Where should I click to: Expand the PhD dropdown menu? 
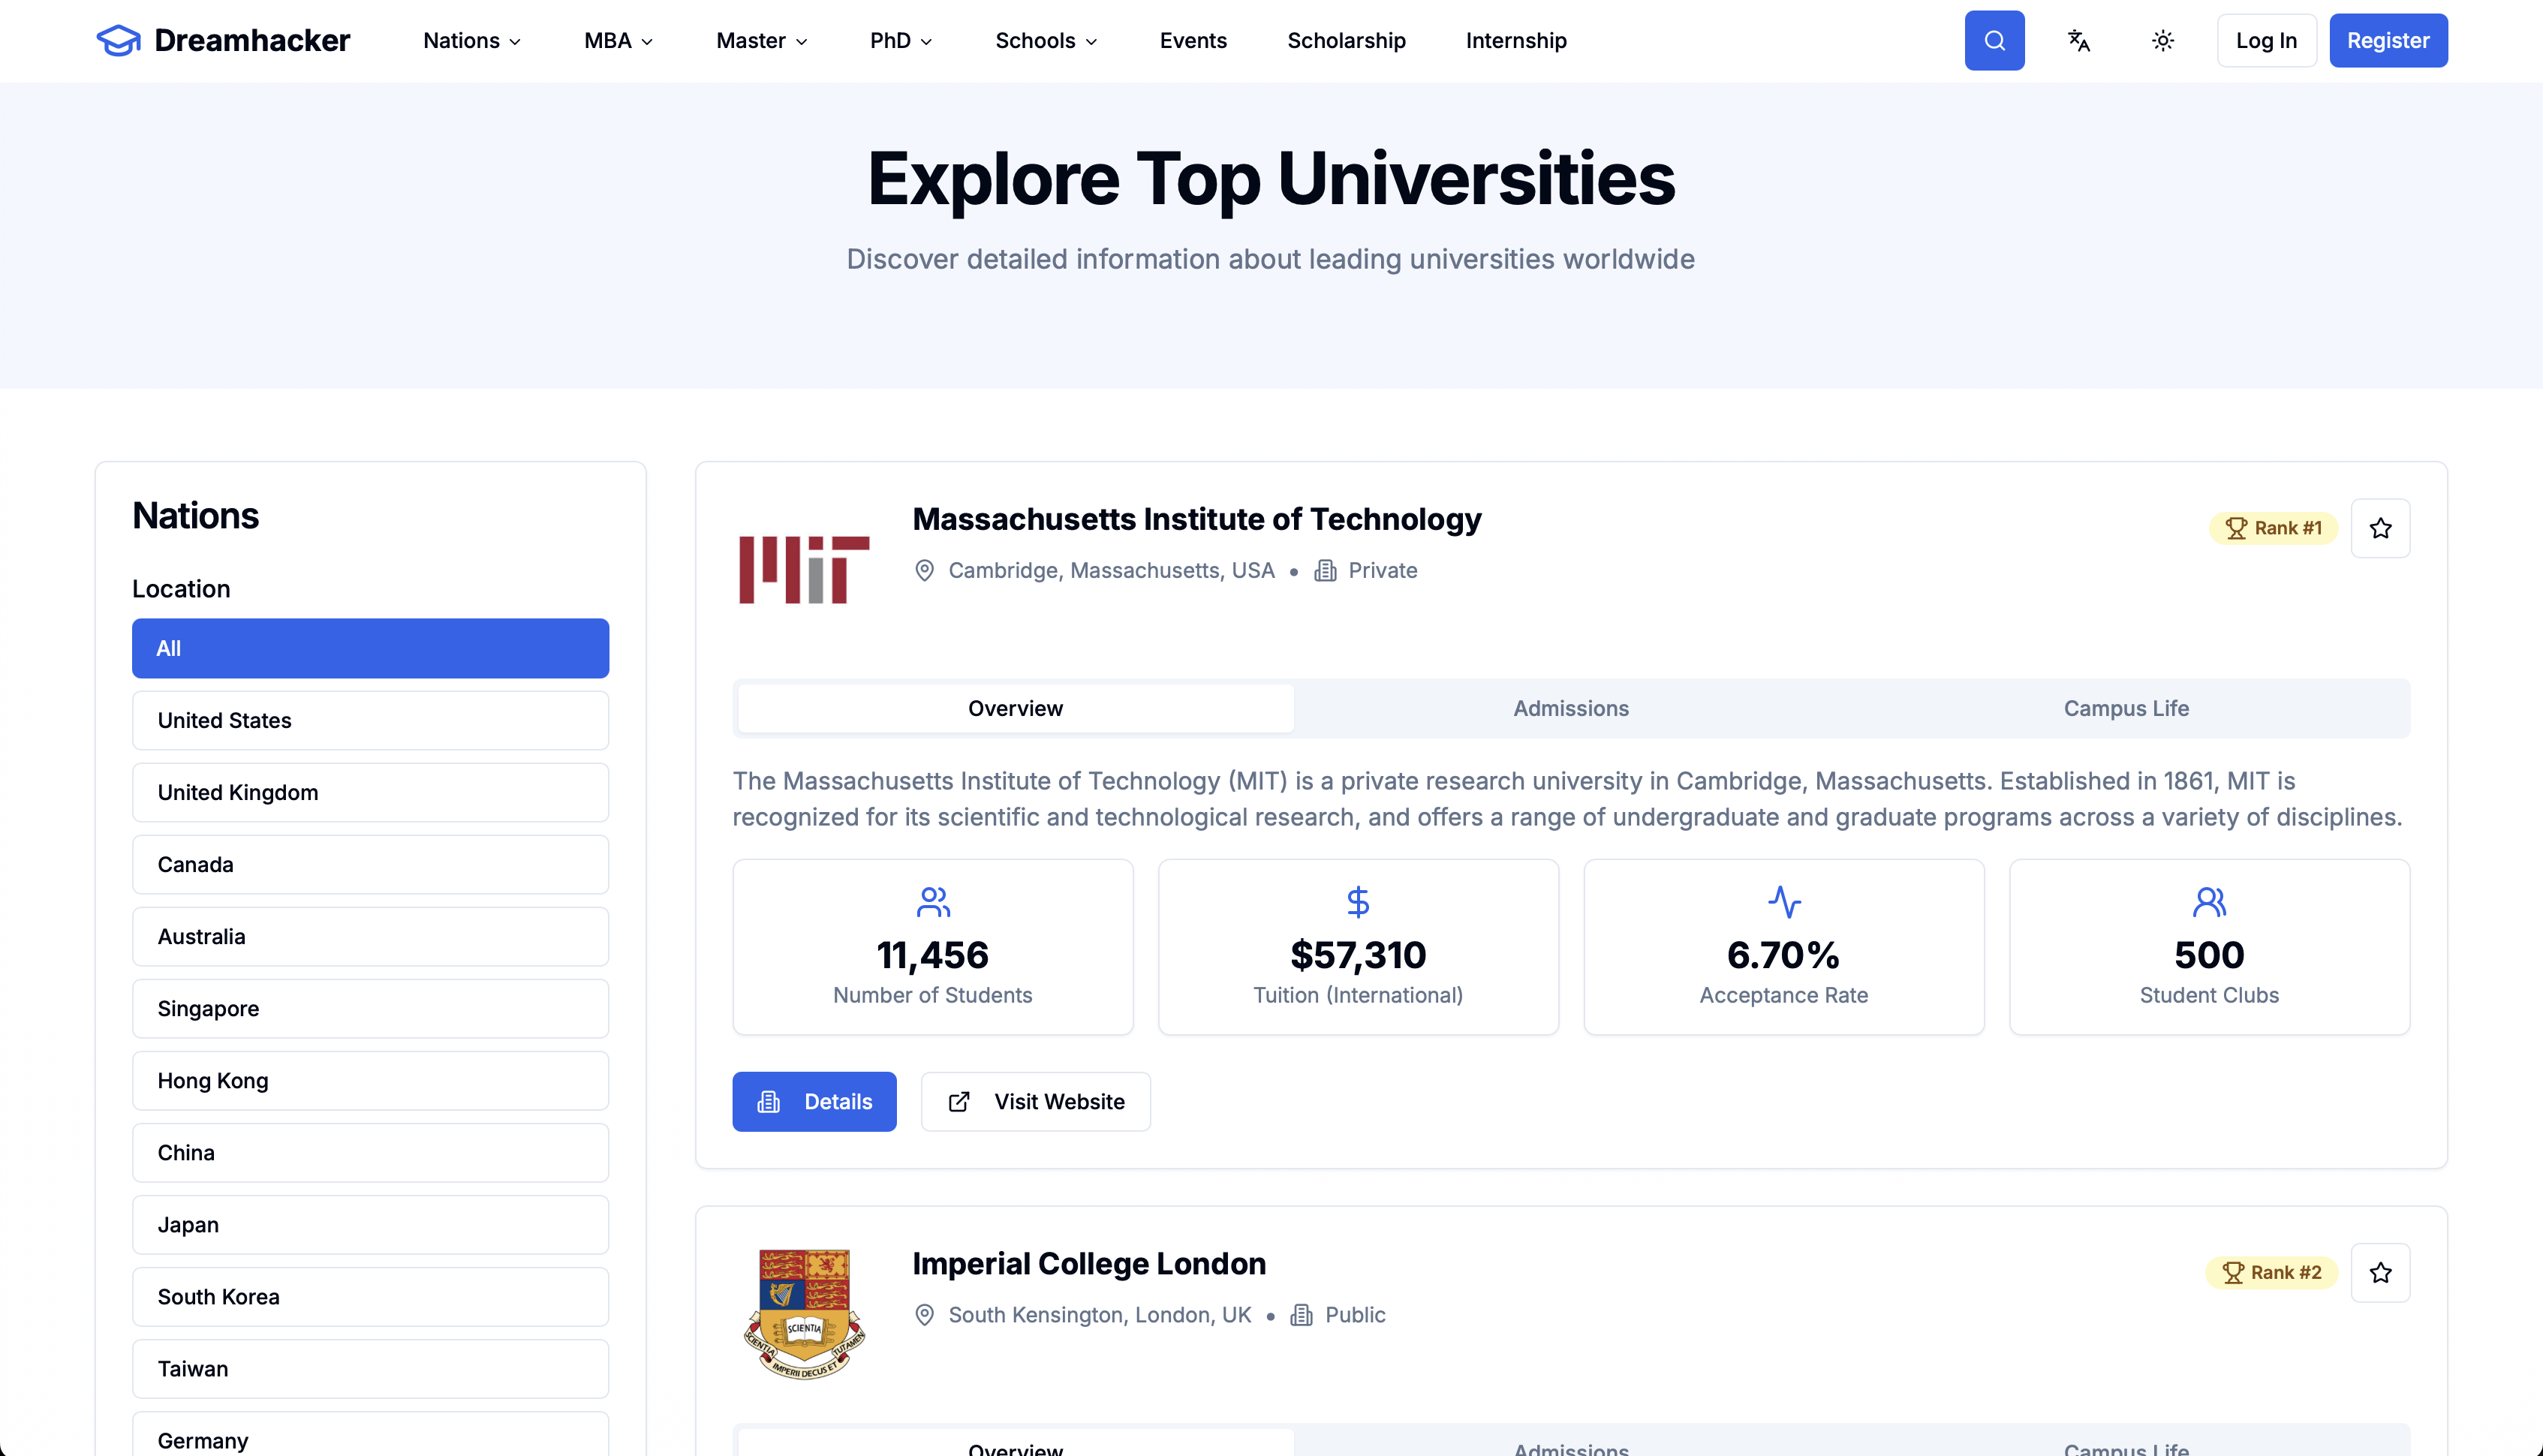pyautogui.click(x=901, y=41)
